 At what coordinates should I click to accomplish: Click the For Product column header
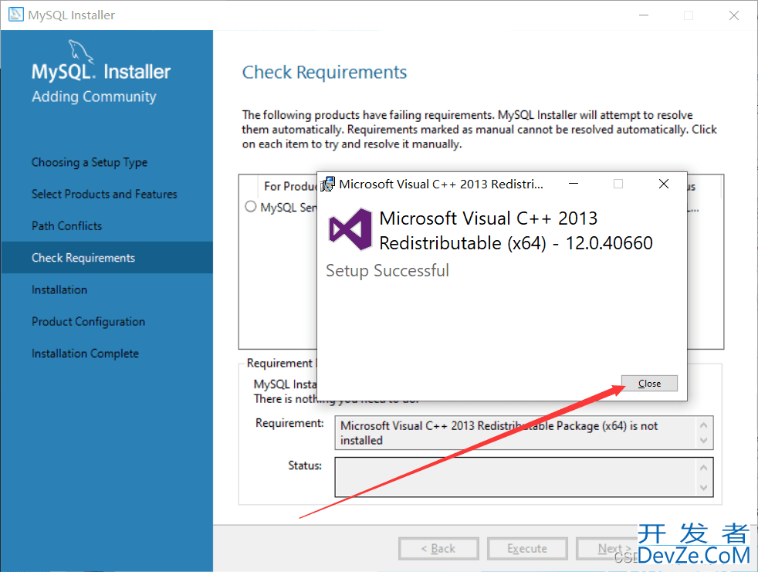290,186
